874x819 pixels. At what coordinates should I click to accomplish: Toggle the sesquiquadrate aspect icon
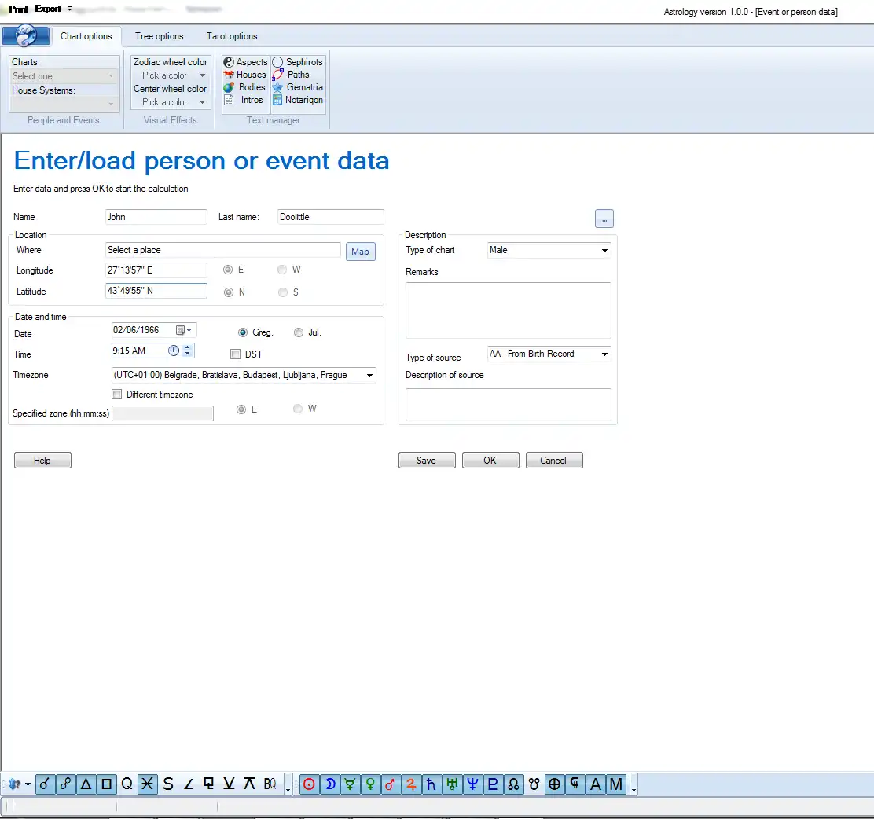208,784
